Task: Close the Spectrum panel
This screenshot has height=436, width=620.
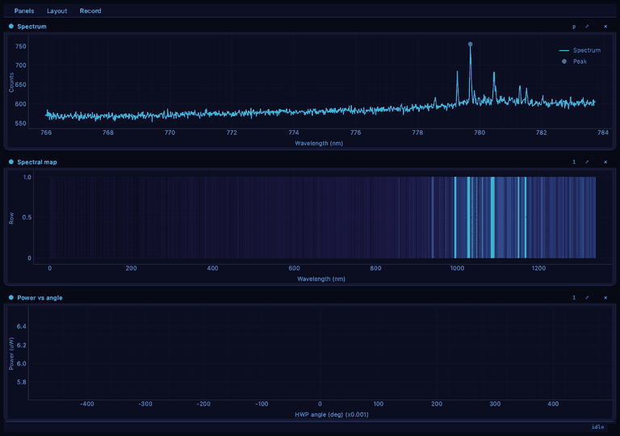Action: (x=605, y=27)
